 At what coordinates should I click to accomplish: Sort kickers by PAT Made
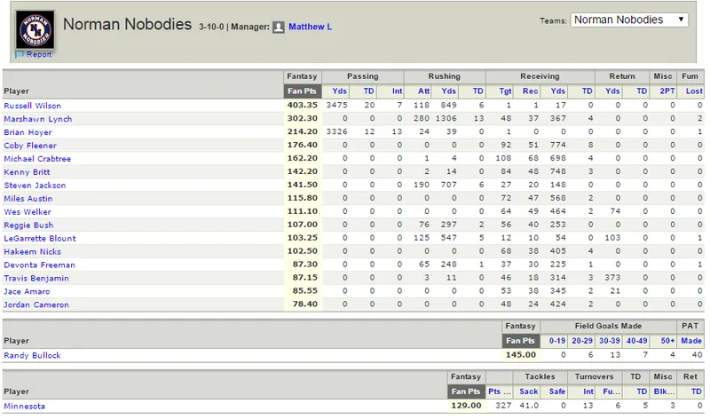click(x=691, y=341)
